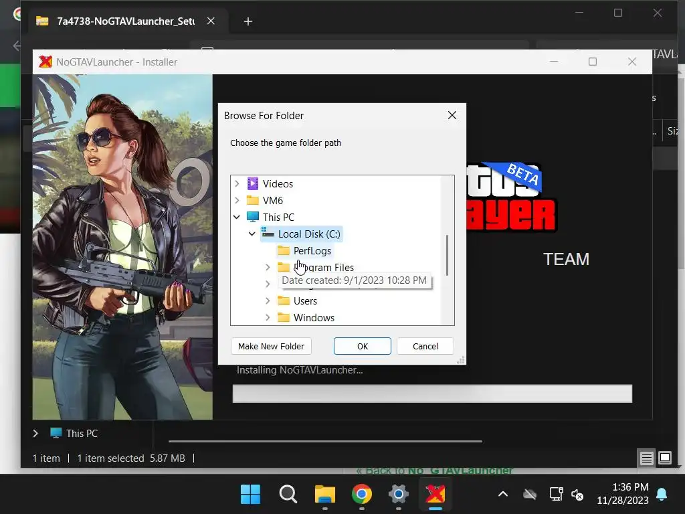685x514 pixels.
Task: Collapse the This PC tree node
Action: (237, 217)
